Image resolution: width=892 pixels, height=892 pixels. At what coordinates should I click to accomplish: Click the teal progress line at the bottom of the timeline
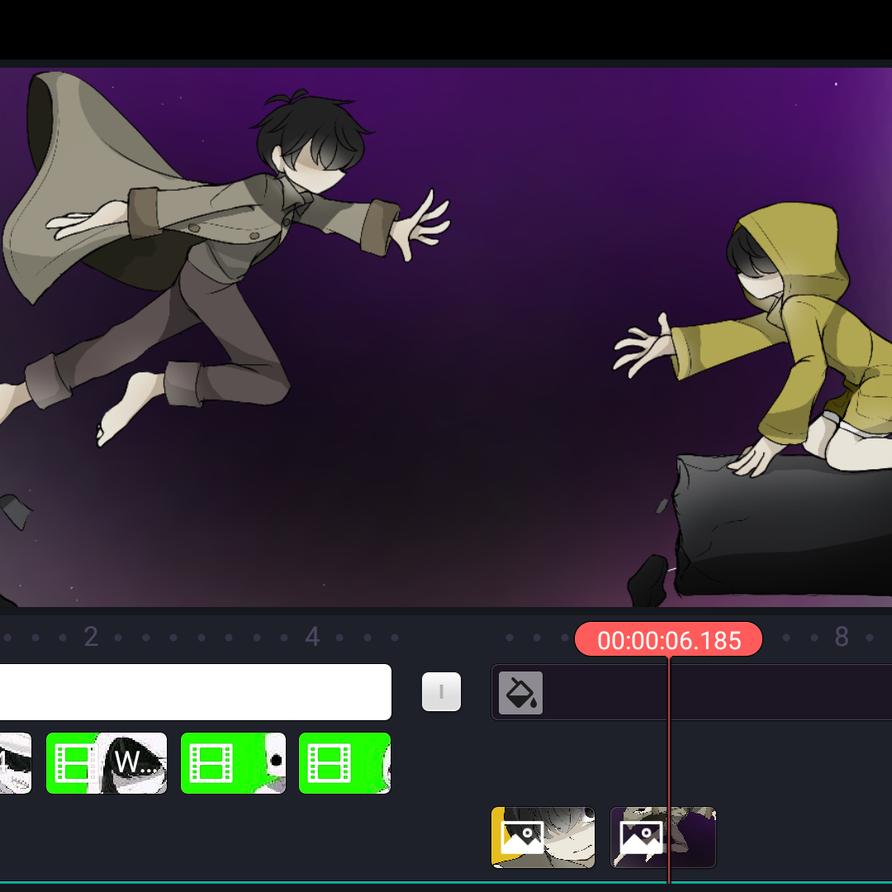pos(446,882)
